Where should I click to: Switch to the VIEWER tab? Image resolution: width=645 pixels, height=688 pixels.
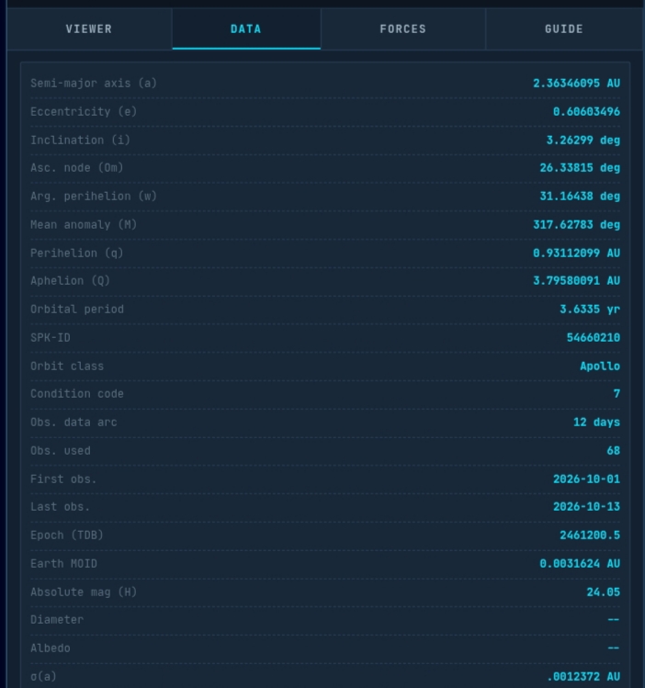pyautogui.click(x=89, y=29)
